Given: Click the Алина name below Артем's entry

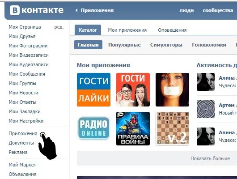Looking at the screenshot, I should coord(227,132).
